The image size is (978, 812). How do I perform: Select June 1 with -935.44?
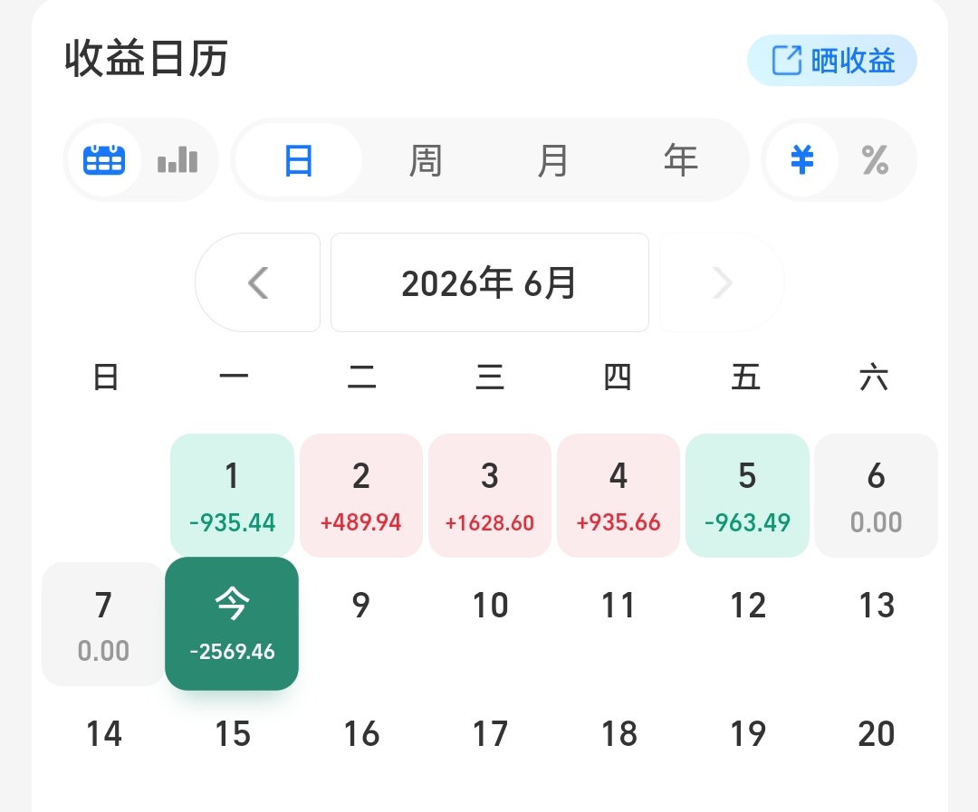click(232, 495)
